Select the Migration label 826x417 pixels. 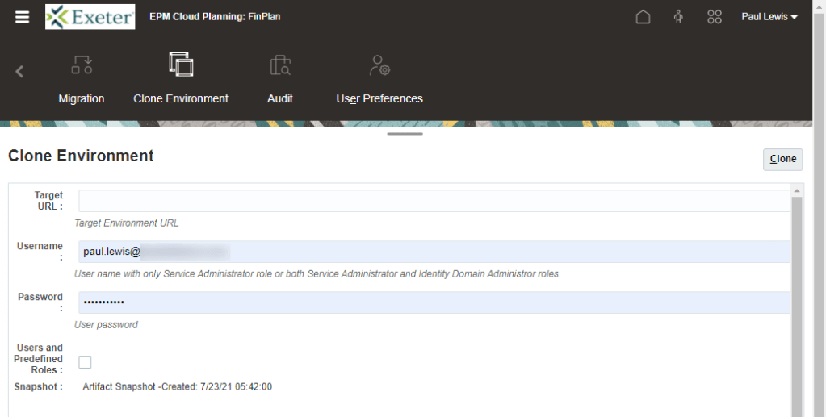click(x=82, y=98)
